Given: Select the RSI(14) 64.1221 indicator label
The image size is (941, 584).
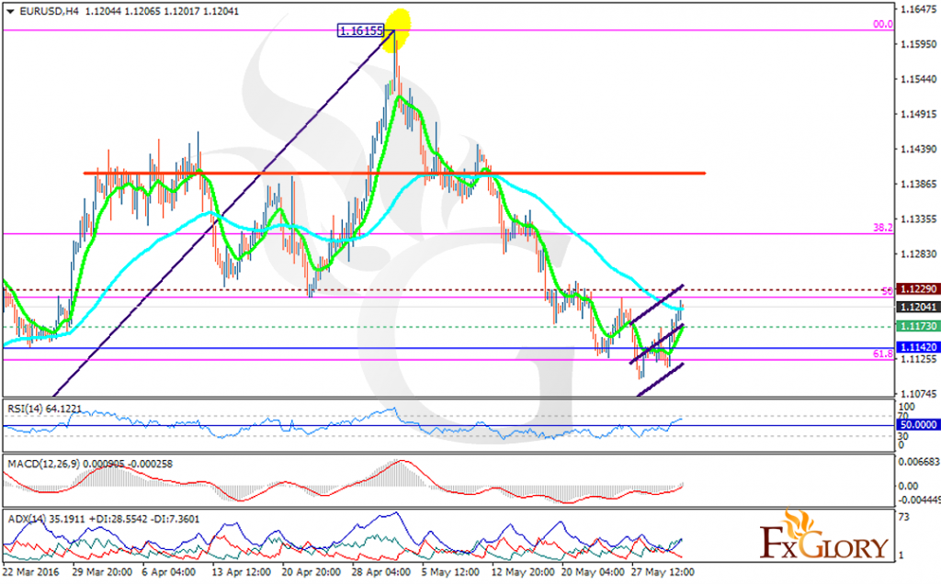Looking at the screenshot, I should (44, 409).
